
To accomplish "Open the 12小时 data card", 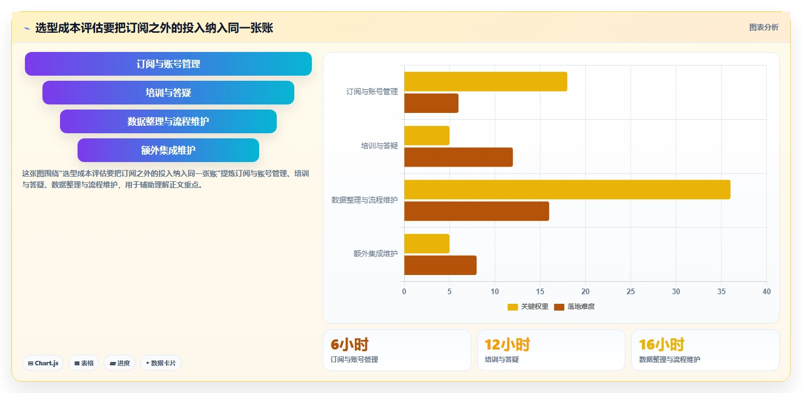I will tap(551, 350).
